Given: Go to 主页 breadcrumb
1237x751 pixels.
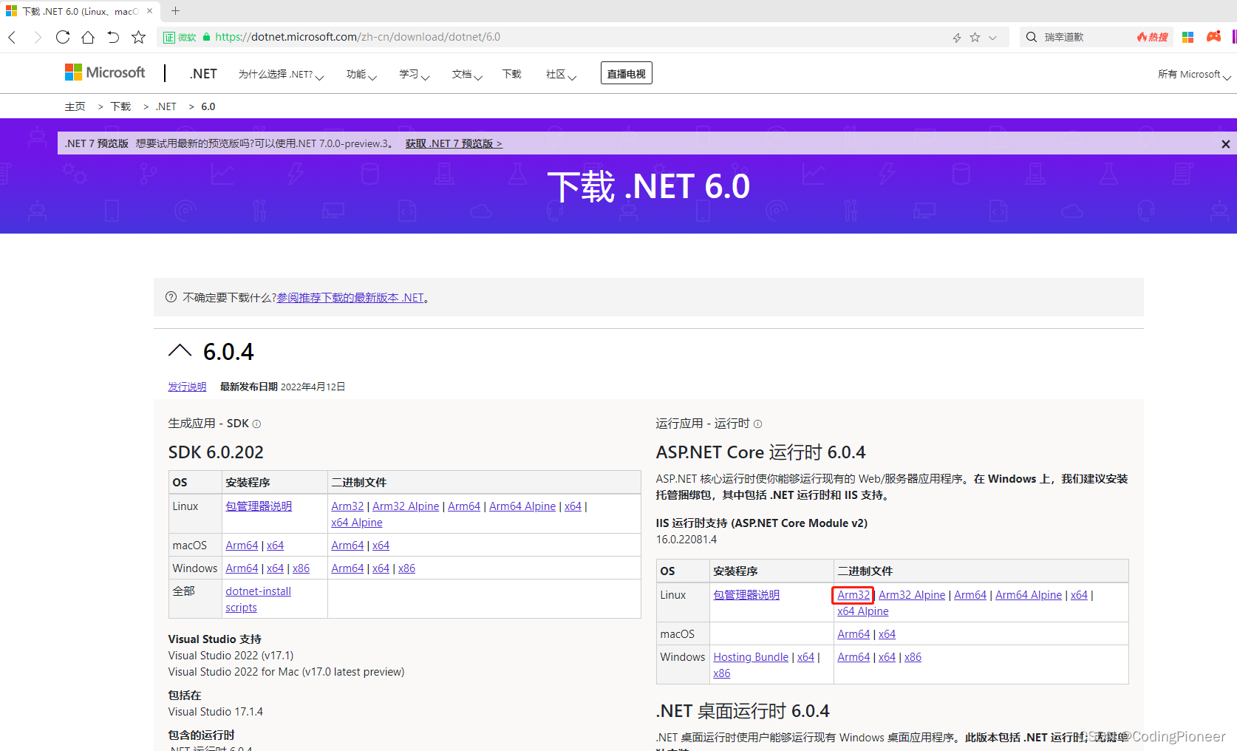Looking at the screenshot, I should 75,106.
